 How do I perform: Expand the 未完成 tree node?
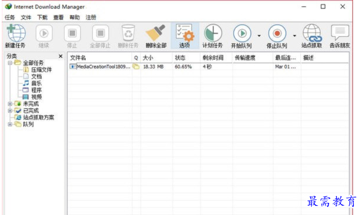tap(10, 104)
